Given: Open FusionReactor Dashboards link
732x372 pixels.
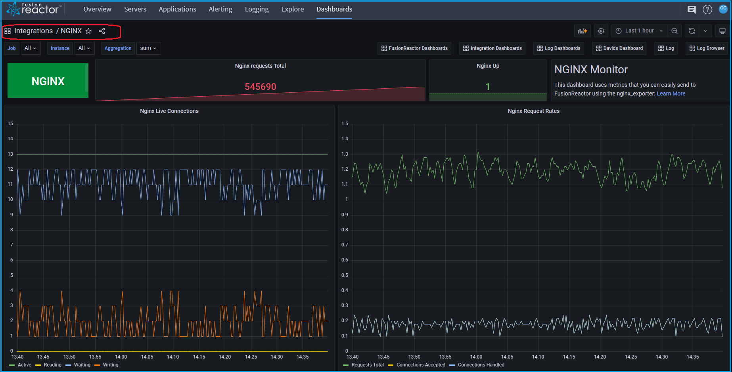Looking at the screenshot, I should [414, 48].
